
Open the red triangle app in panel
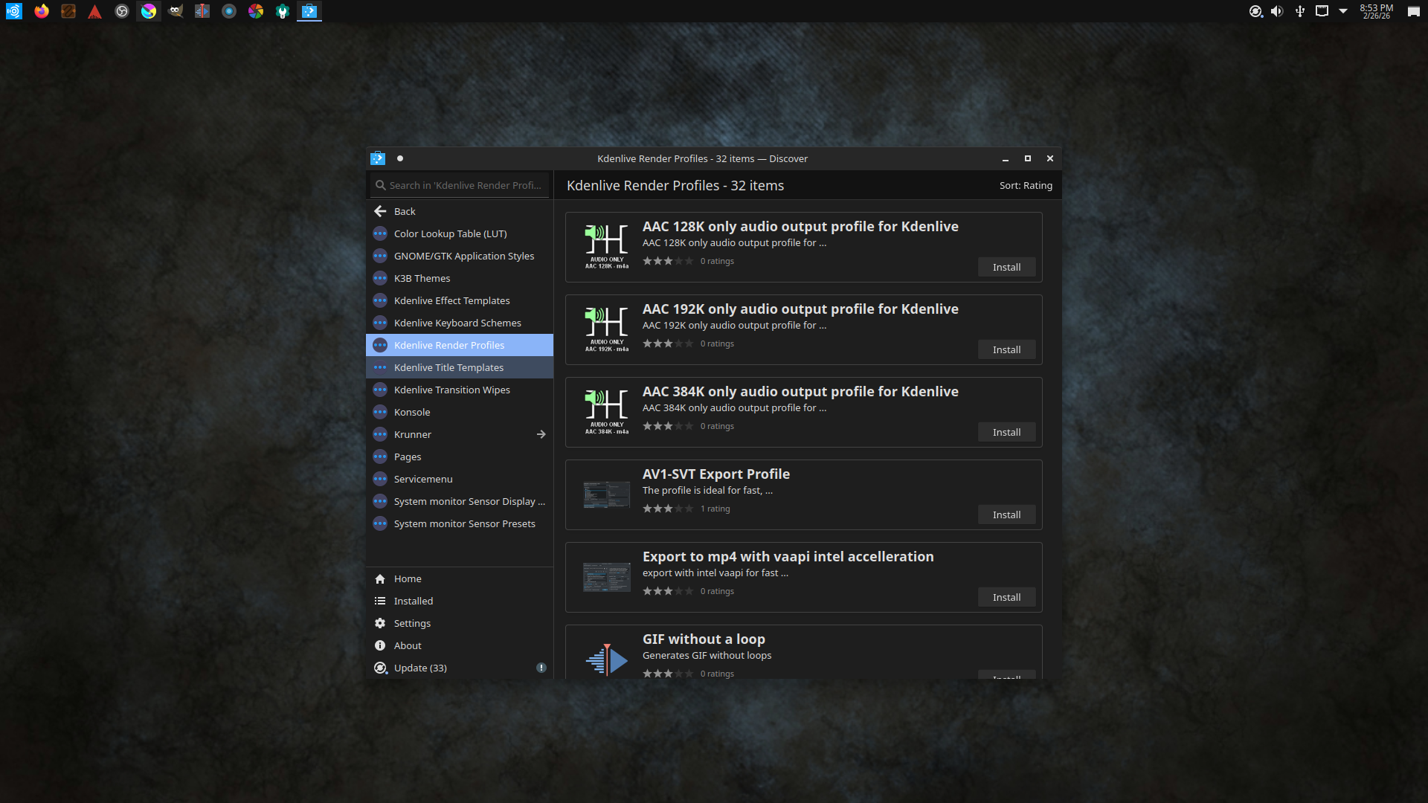[95, 11]
